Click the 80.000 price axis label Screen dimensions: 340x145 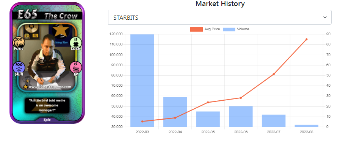click(x=117, y=75)
